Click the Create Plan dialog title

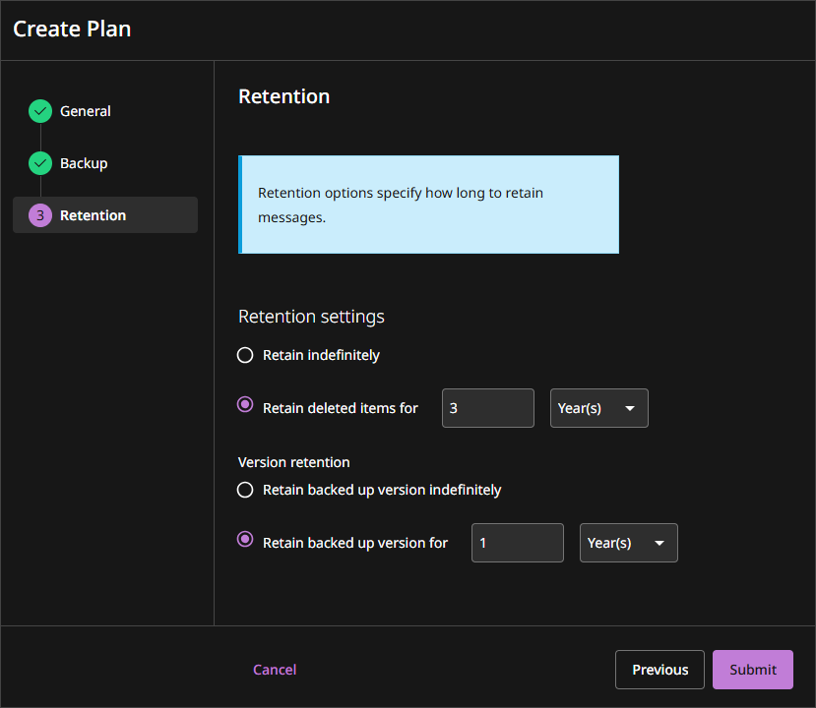[72, 29]
